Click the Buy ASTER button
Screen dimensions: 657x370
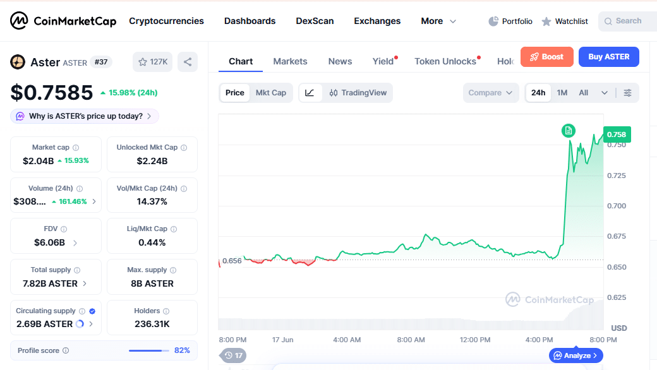click(609, 57)
